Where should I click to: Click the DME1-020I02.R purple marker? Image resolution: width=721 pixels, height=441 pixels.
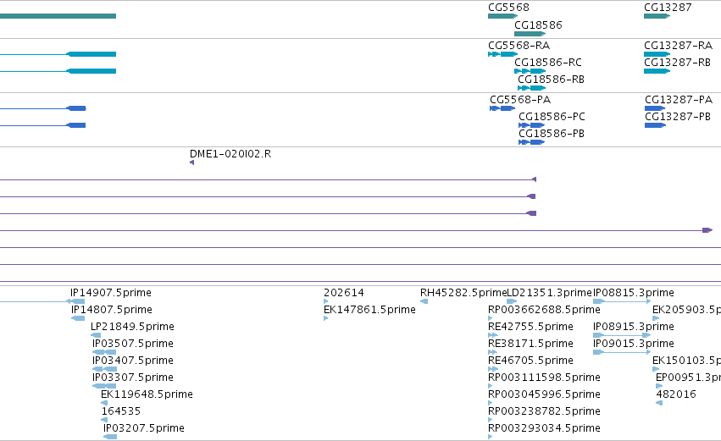point(191,163)
